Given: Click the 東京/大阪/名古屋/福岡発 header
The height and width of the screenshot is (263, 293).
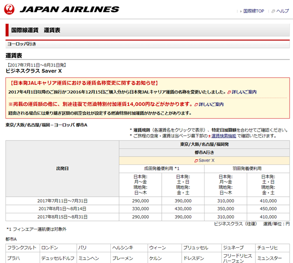Looking at the screenshot, I should pyautogui.click(x=204, y=144).
